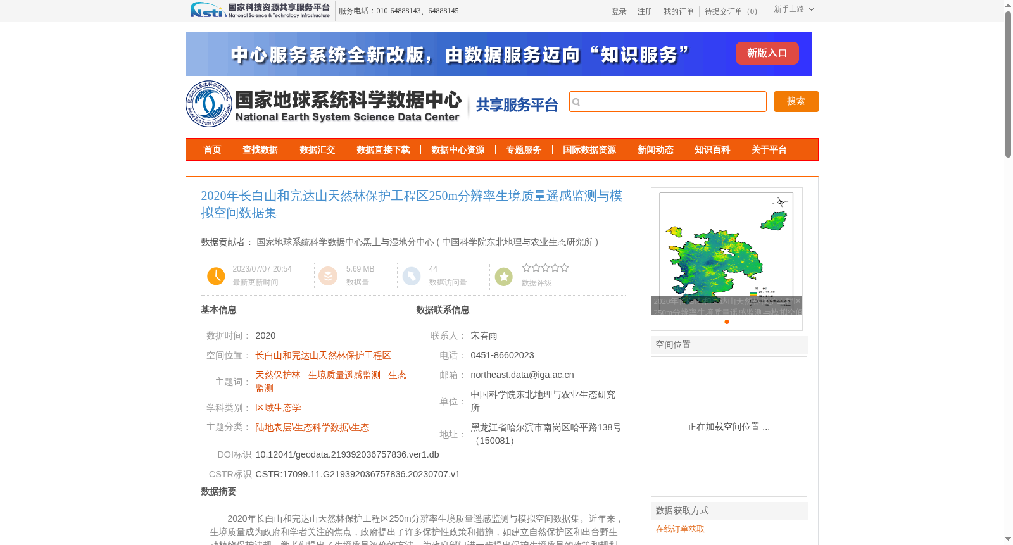Screen dimensions: 1013x545
Task: Click update time 2023/07/07 20:54
Action: coord(262,269)
